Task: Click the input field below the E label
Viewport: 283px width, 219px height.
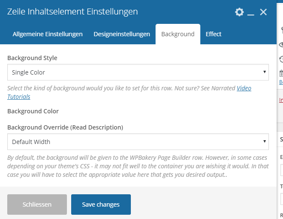Action: 282,170
